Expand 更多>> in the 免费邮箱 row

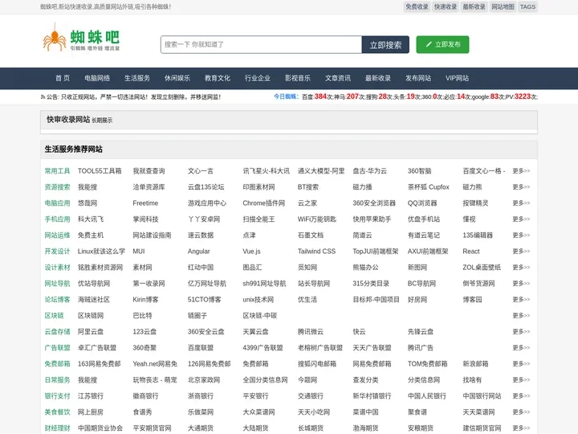point(521,364)
